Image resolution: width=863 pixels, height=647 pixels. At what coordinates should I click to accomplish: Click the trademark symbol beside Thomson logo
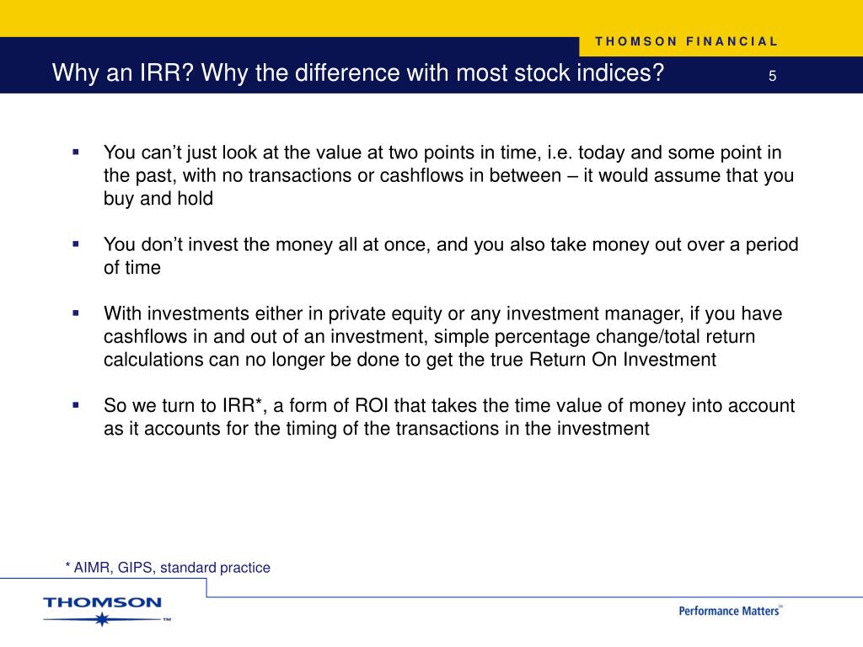tap(167, 619)
